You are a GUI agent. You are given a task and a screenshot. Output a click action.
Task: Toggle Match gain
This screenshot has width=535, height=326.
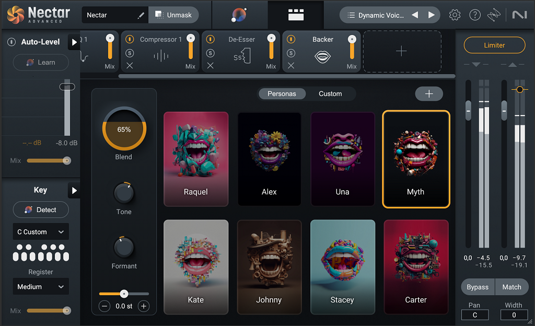pyautogui.click(x=511, y=287)
